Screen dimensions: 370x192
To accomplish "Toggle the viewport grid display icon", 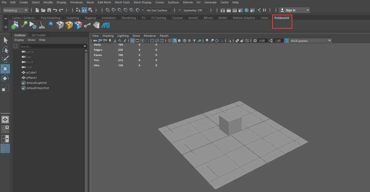I will click(132, 41).
